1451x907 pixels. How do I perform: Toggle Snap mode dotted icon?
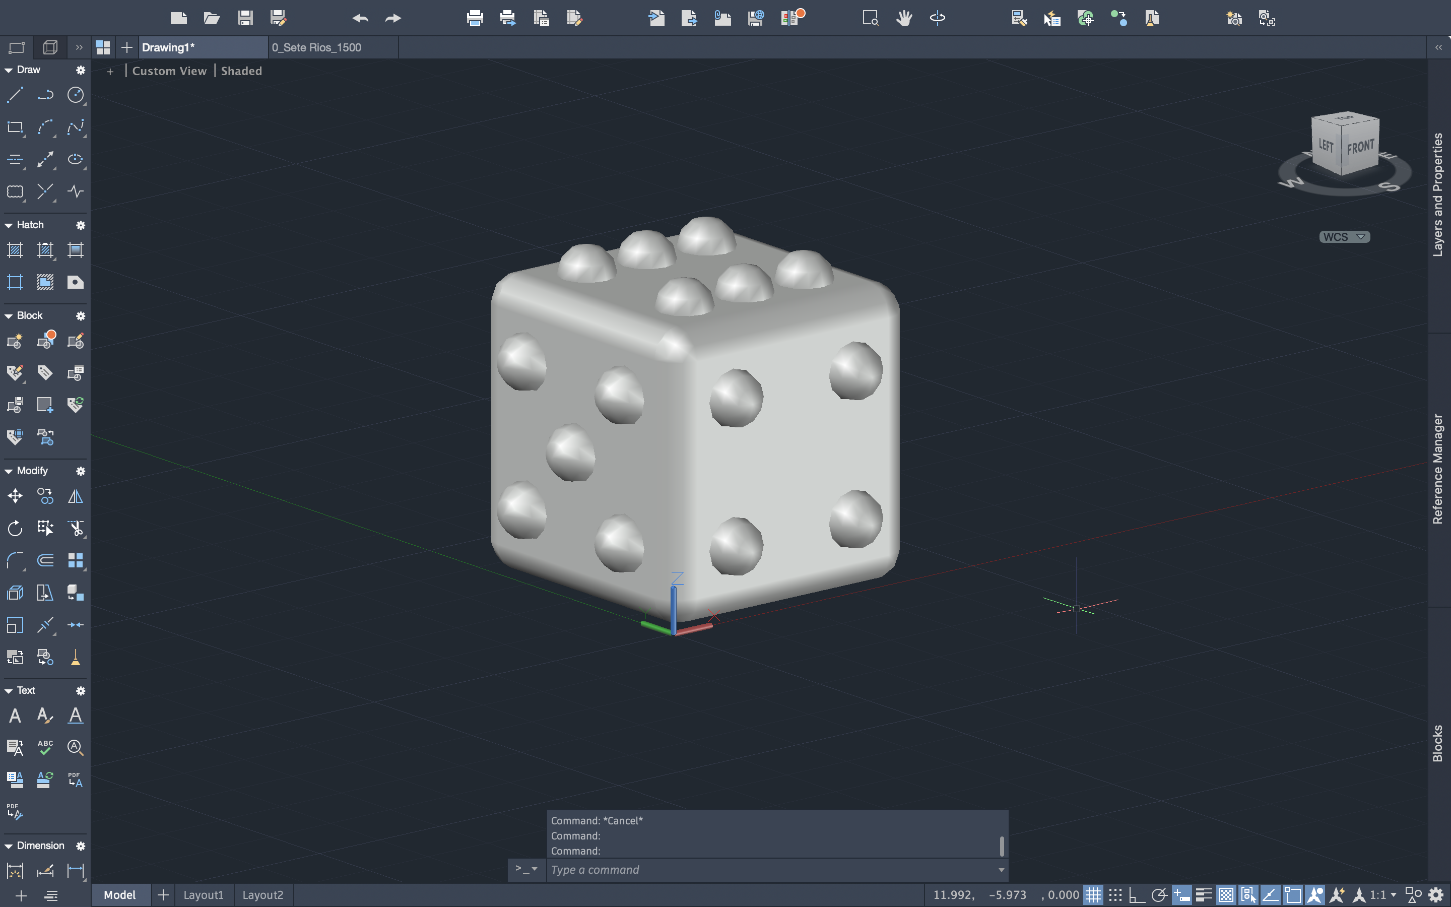click(1115, 895)
